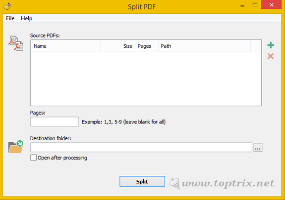The image size is (285, 200).
Task: Enable Open after processing checkbox
Action: (33, 158)
